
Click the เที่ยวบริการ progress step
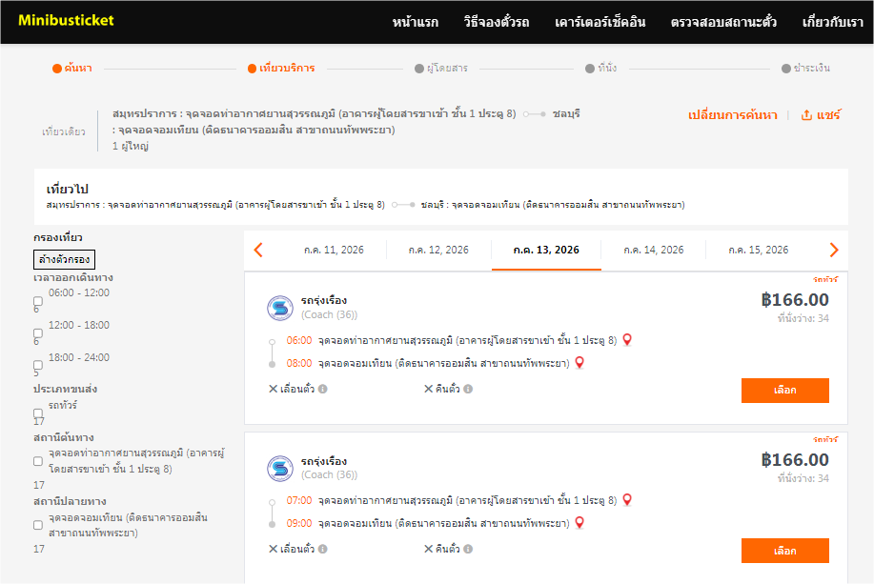click(281, 68)
